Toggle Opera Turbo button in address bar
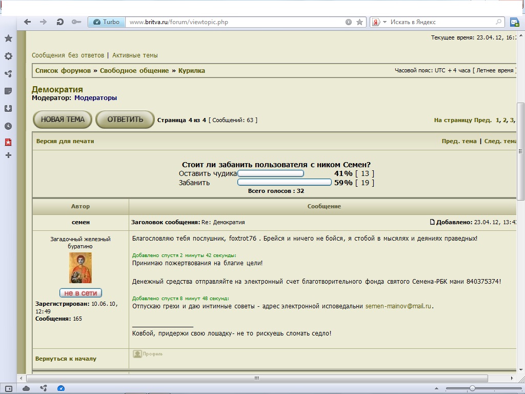This screenshot has width=525, height=394. 107,22
